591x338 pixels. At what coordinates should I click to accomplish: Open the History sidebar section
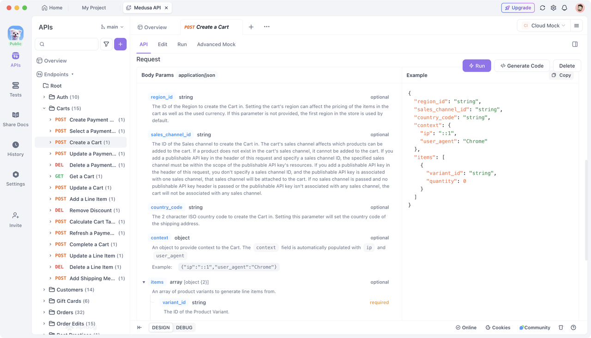click(x=15, y=149)
